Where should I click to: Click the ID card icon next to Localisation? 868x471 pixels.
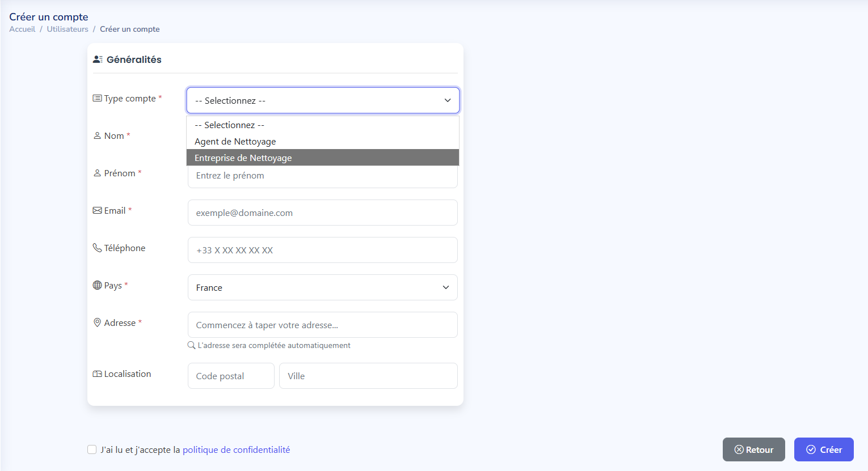(97, 373)
